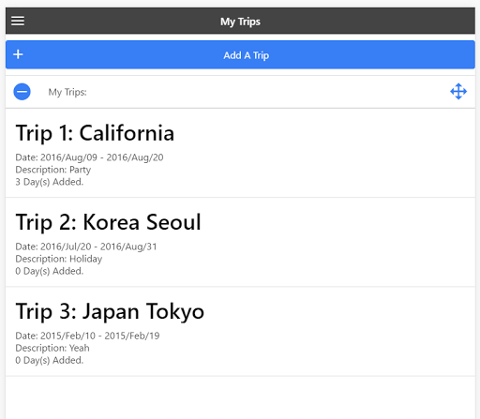Click the Add A Trip button
The image size is (480, 419).
click(240, 54)
